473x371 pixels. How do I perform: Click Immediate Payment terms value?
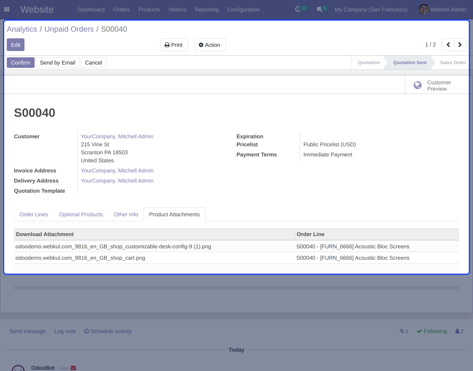[328, 154]
